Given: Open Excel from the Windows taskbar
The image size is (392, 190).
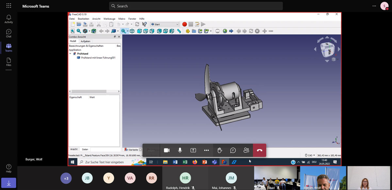Looking at the screenshot, I should tap(185, 162).
